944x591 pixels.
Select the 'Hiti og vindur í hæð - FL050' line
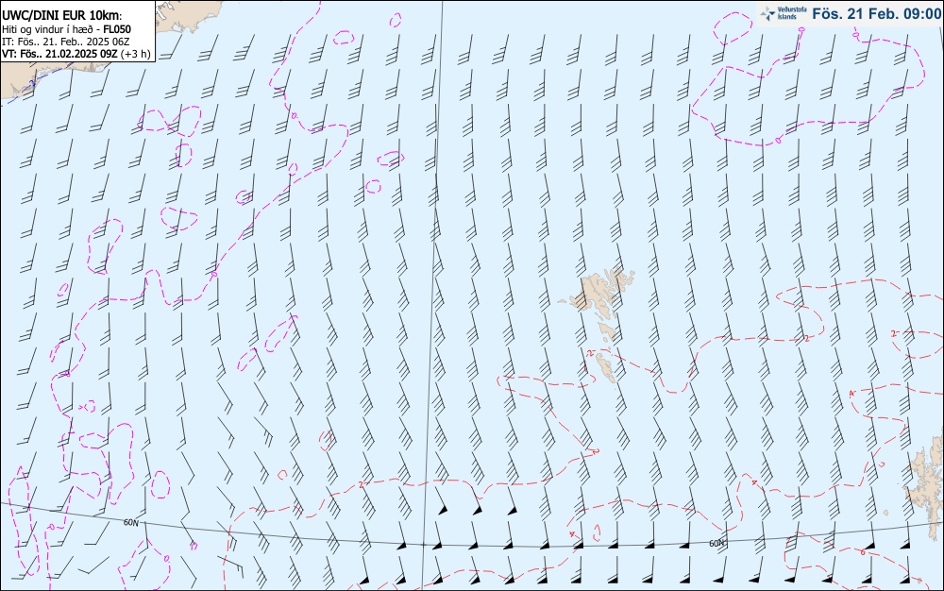point(66,29)
